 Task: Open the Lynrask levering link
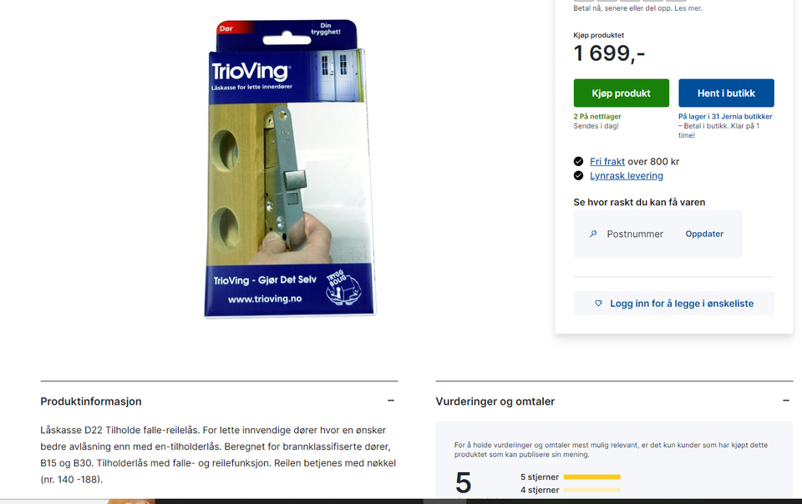coord(626,176)
